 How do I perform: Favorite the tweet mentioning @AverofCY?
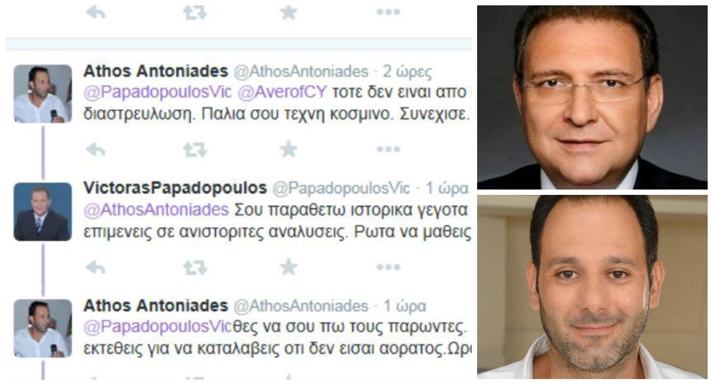288,149
